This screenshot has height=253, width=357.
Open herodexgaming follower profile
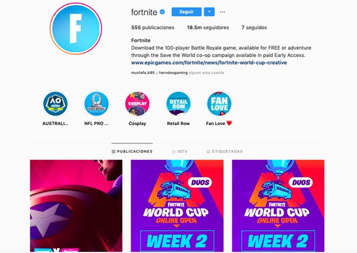(x=173, y=73)
